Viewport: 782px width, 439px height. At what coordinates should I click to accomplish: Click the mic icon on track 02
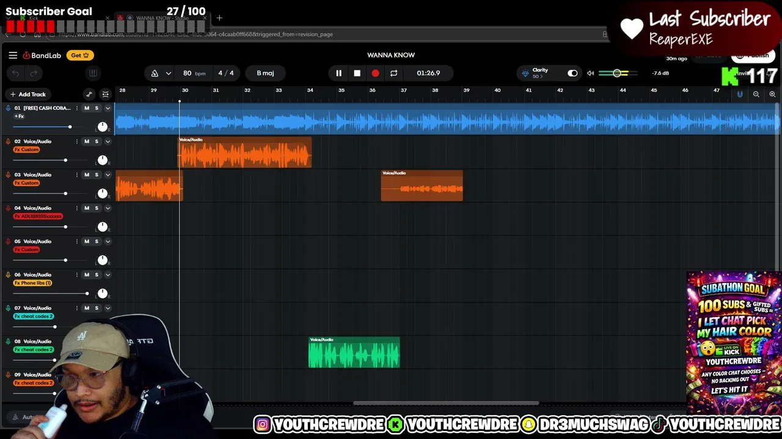click(8, 141)
